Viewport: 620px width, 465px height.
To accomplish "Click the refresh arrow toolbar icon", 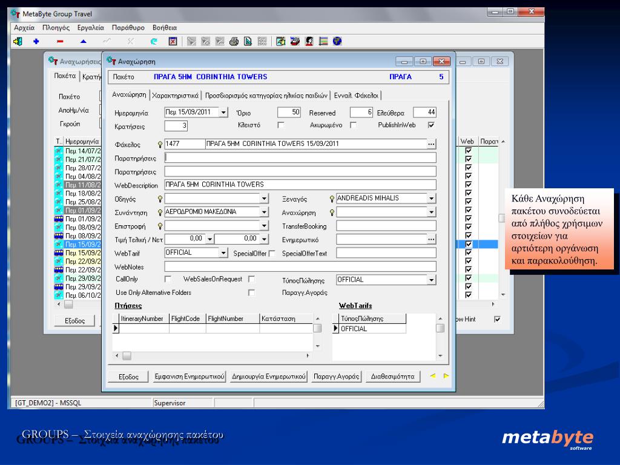I will [154, 42].
